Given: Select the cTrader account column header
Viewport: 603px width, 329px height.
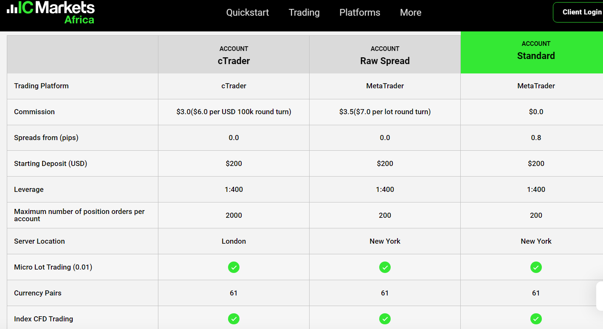Looking at the screenshot, I should point(234,56).
